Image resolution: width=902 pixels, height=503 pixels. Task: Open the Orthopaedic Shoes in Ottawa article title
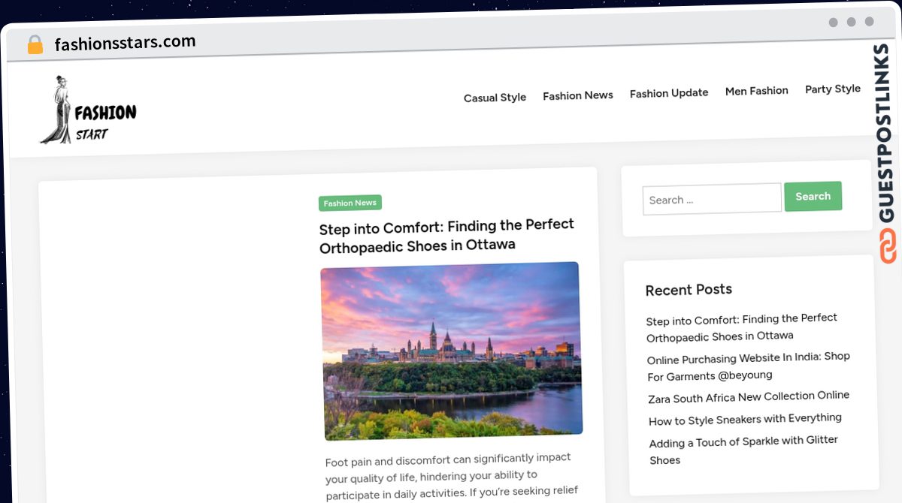tap(446, 235)
